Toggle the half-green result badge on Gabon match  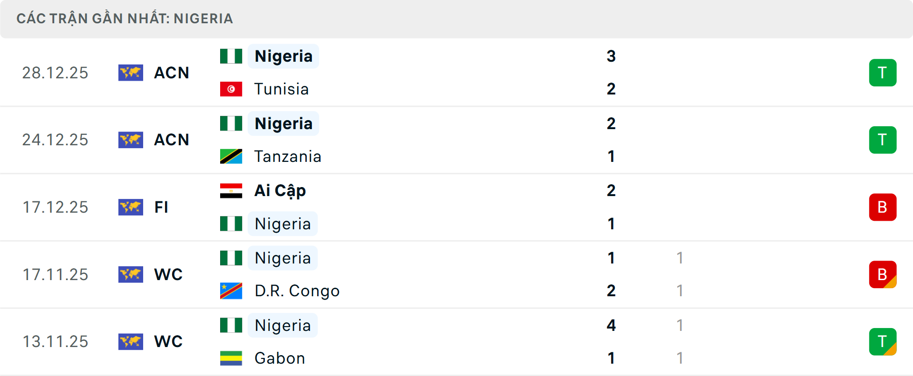pyautogui.click(x=883, y=341)
